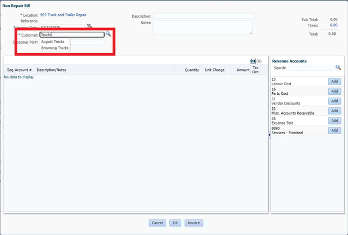Image resolution: width=348 pixels, height=235 pixels.
Task: Add the Expense Test account
Action: (x=334, y=121)
